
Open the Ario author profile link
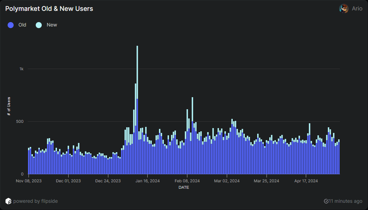pyautogui.click(x=357, y=9)
